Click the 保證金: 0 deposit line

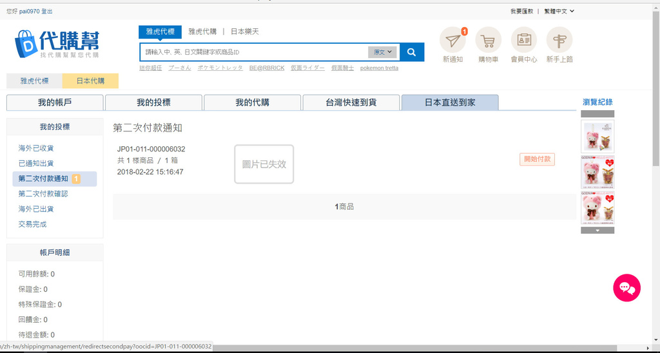[x=33, y=289]
